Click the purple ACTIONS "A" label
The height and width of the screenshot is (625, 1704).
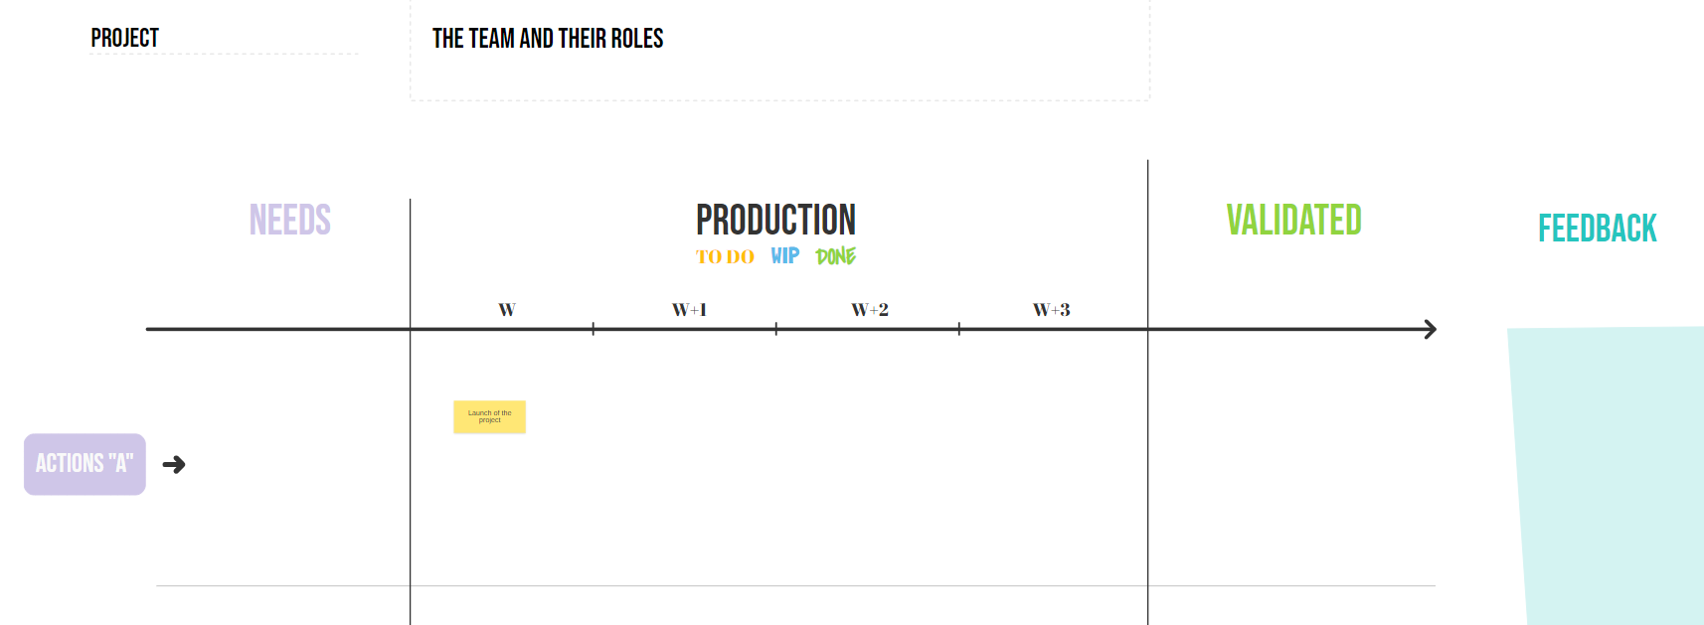(x=85, y=464)
